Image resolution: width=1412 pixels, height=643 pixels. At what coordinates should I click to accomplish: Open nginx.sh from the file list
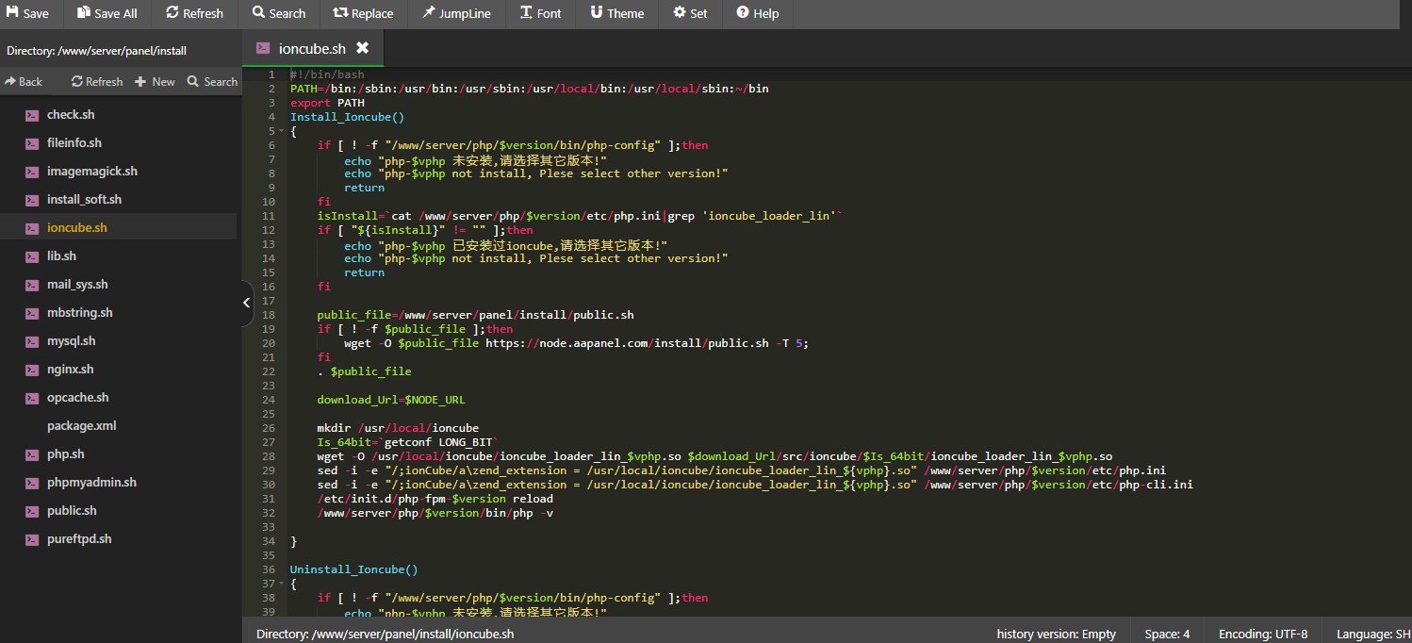70,370
